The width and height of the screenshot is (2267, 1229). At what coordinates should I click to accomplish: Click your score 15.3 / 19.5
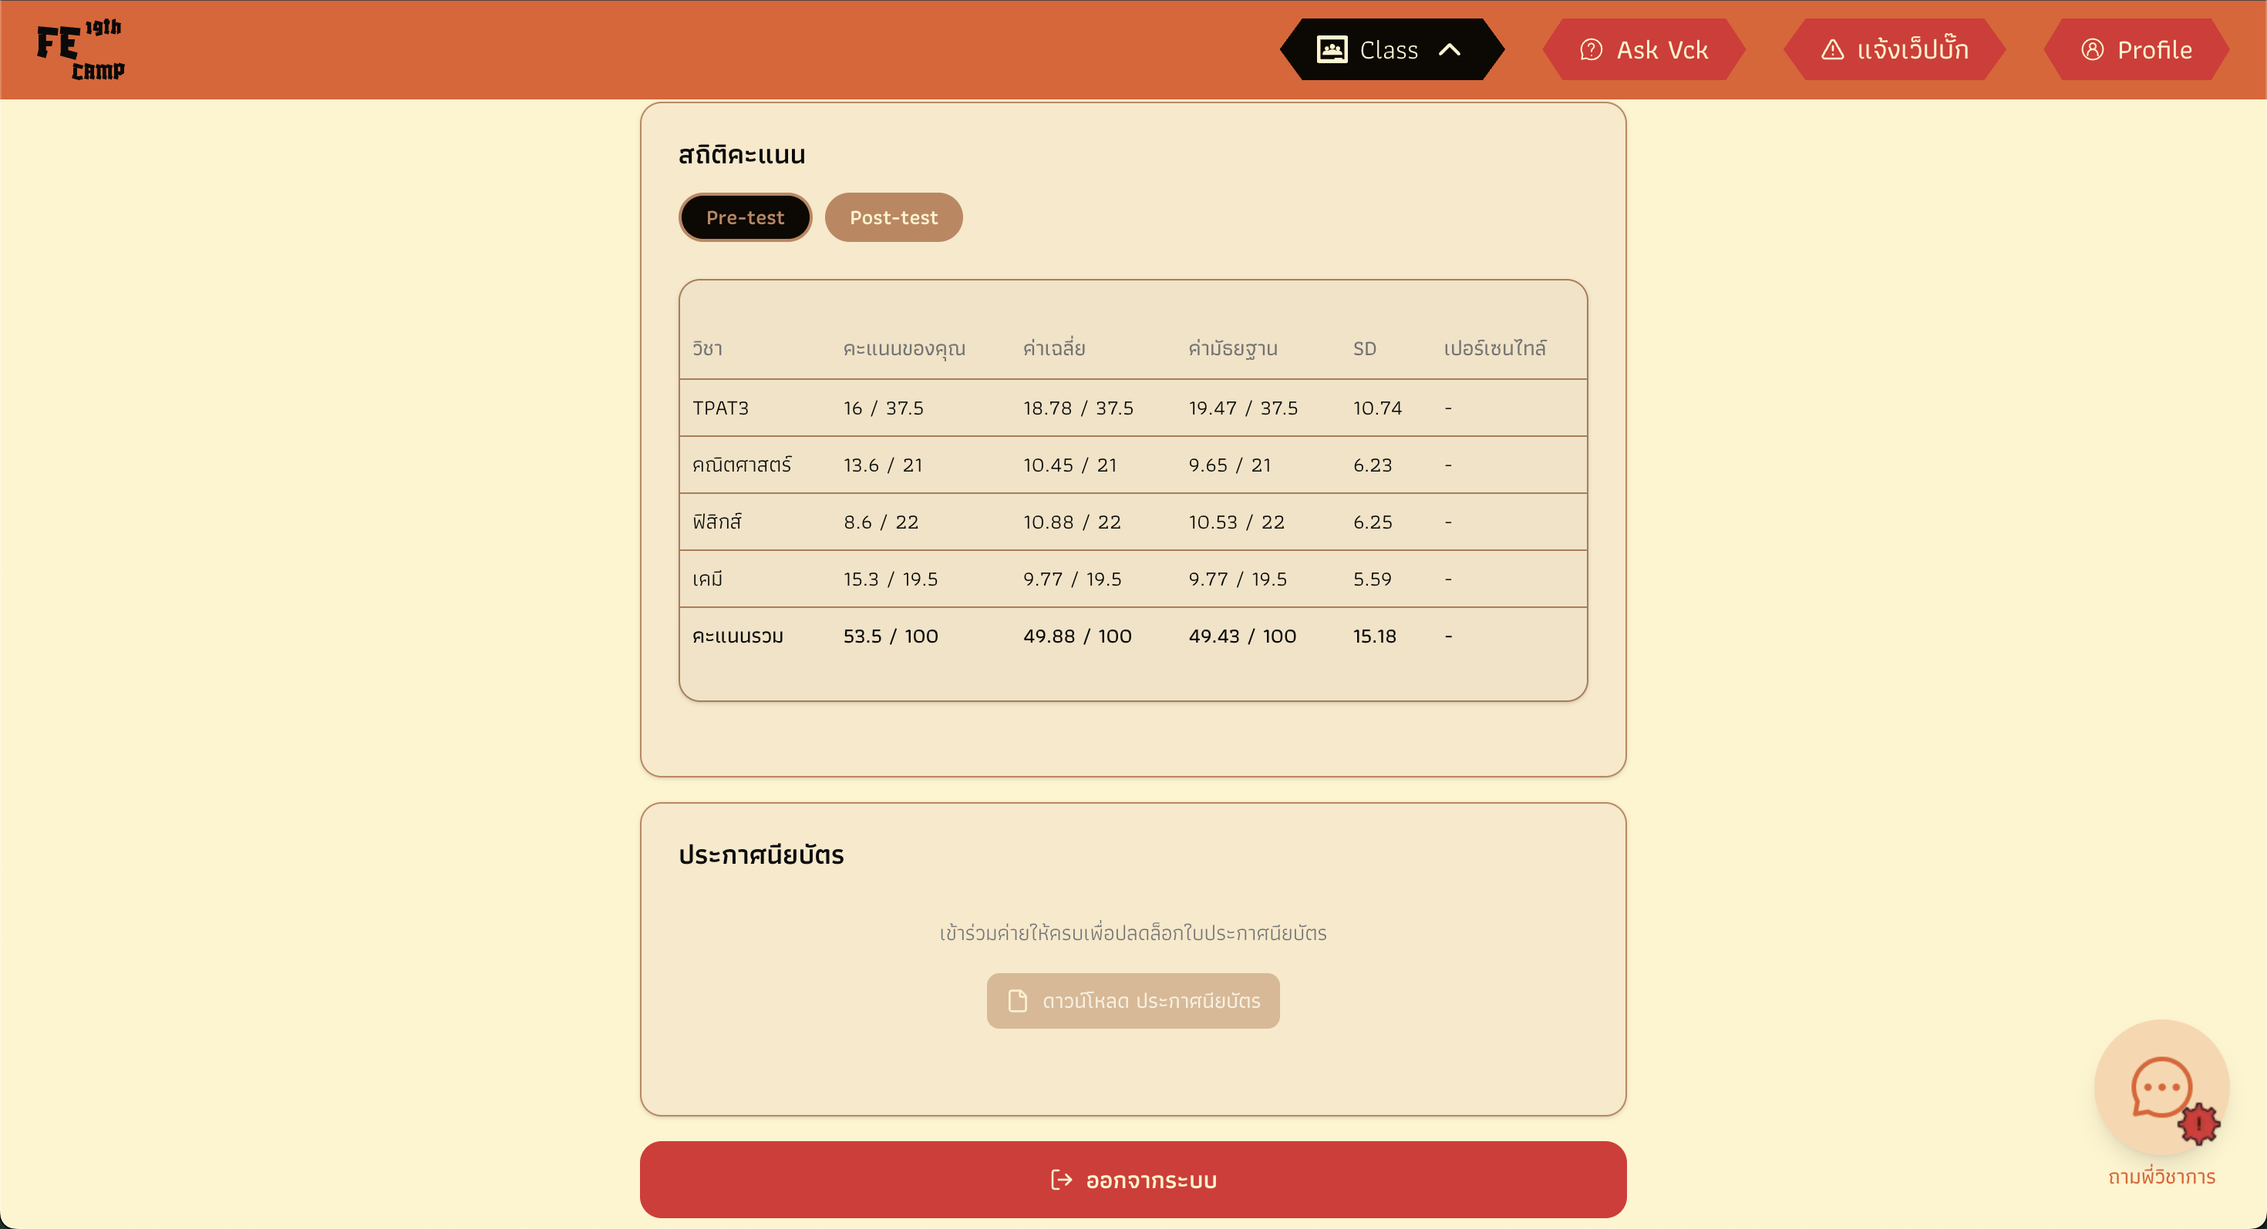pyautogui.click(x=891, y=579)
